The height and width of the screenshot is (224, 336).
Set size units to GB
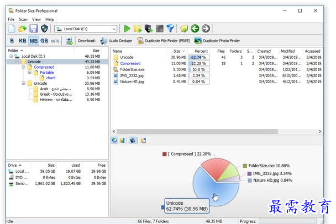pos(44,41)
